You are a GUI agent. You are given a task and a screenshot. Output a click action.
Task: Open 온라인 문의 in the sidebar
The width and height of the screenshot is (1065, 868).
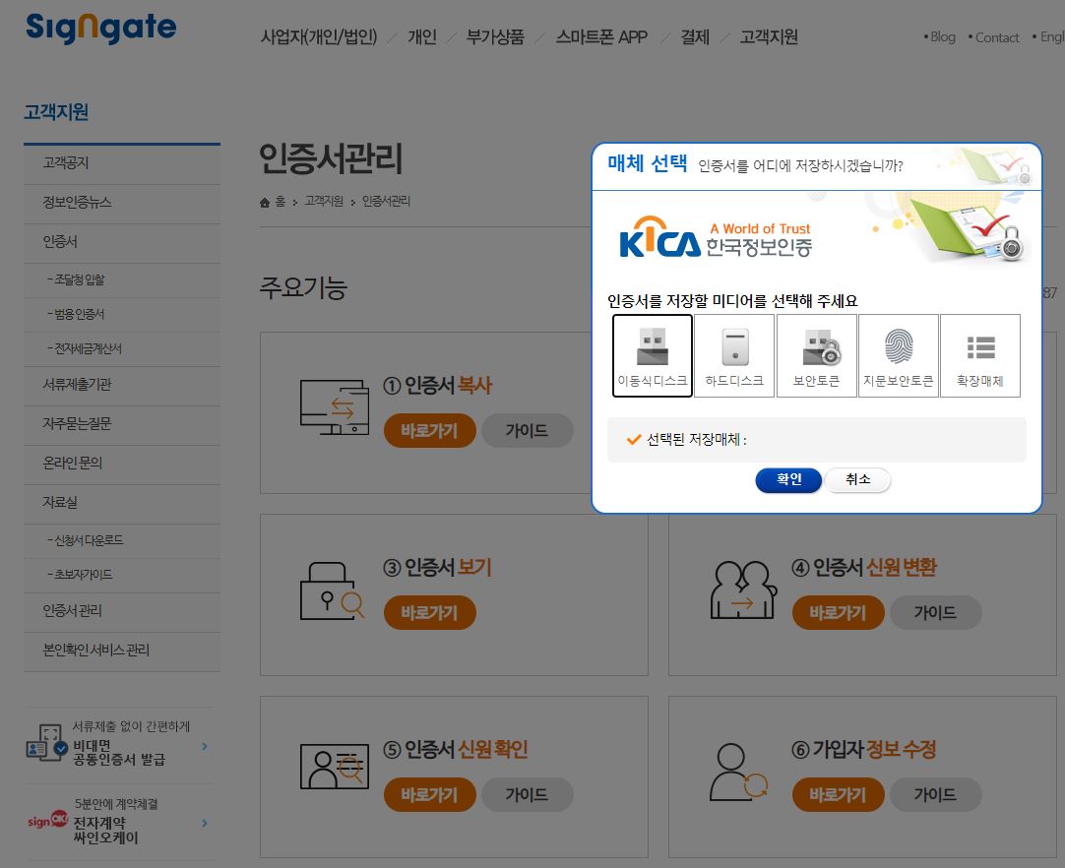pyautogui.click(x=122, y=464)
